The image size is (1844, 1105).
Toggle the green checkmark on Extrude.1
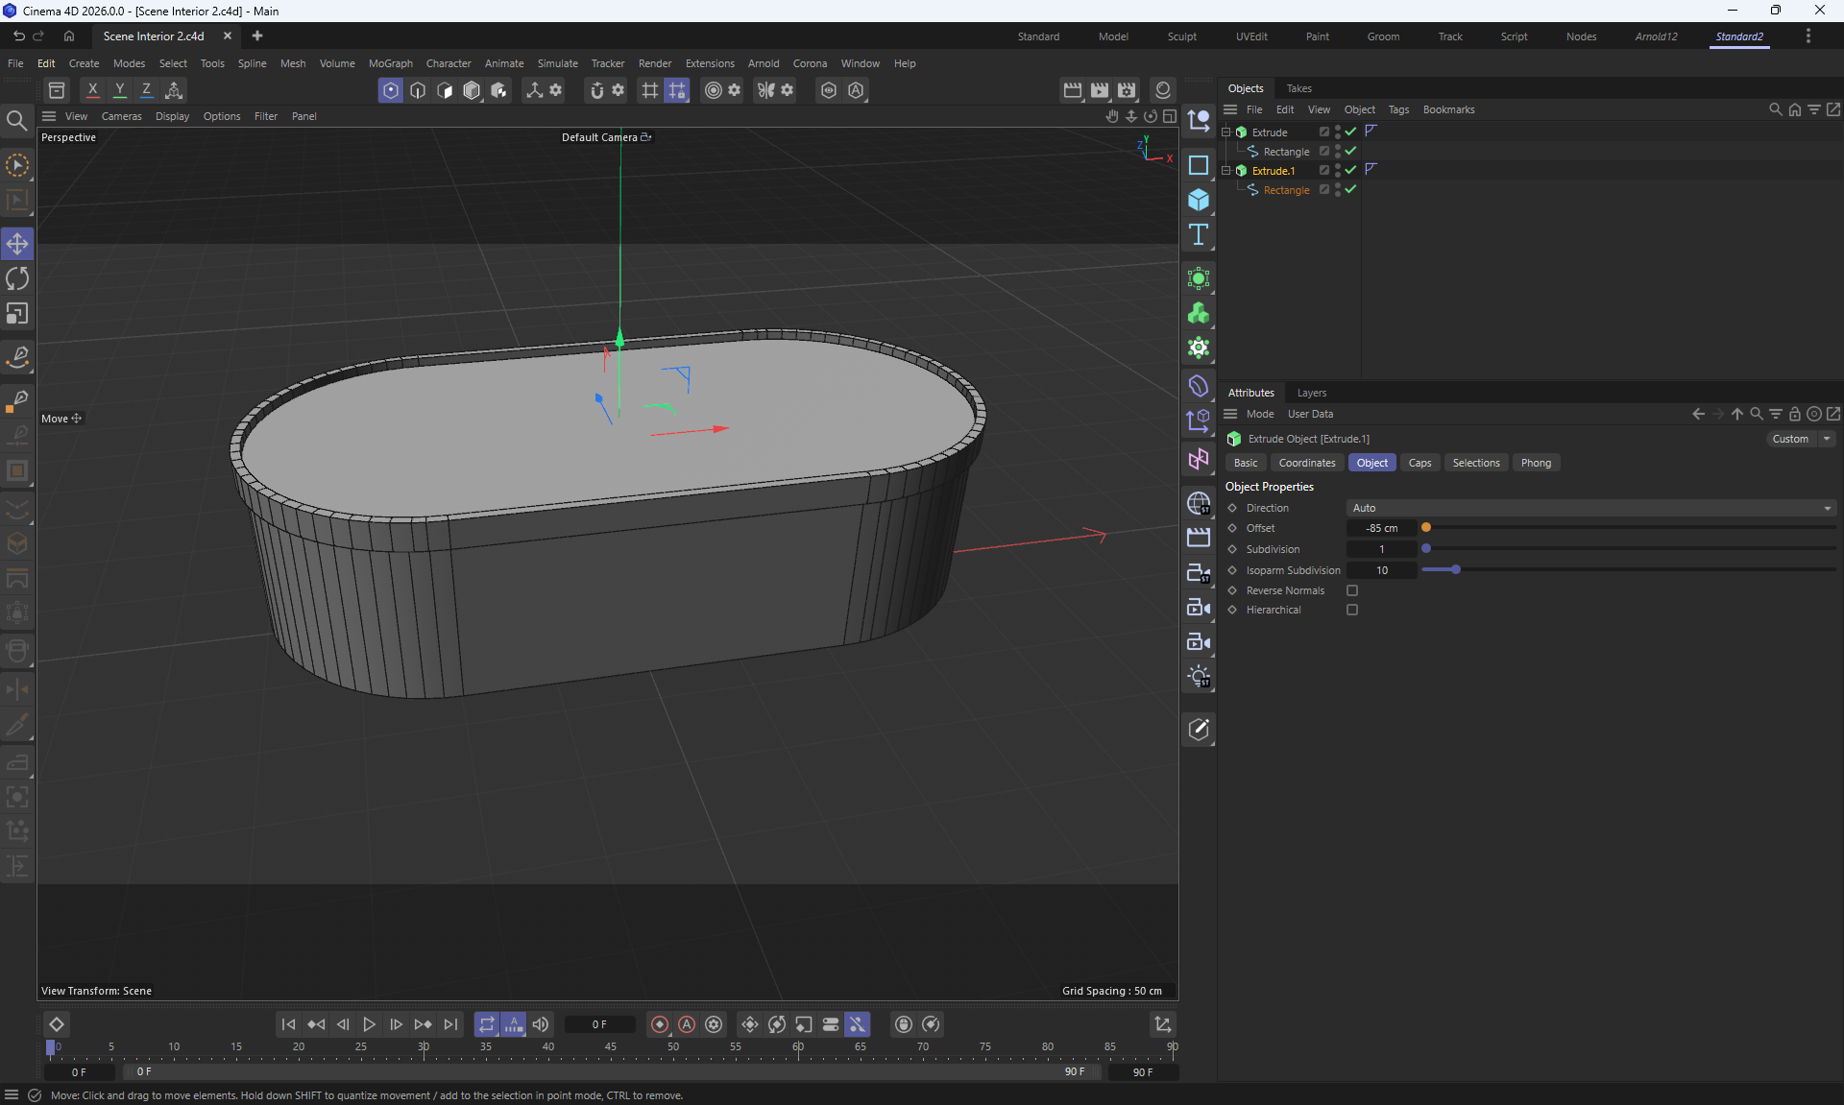coord(1351,170)
